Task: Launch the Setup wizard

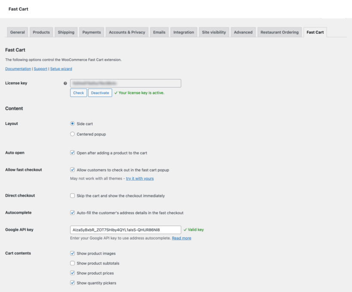Action: (x=61, y=69)
